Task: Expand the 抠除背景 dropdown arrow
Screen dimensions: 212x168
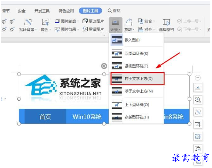Action: pyautogui.click(x=36, y=29)
